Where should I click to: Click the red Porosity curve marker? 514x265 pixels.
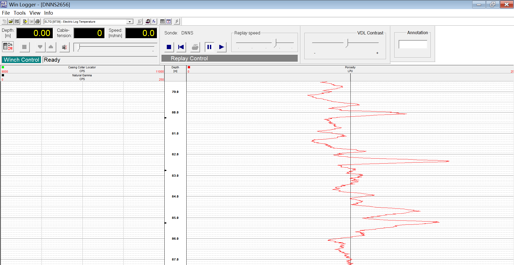pyautogui.click(x=189, y=67)
